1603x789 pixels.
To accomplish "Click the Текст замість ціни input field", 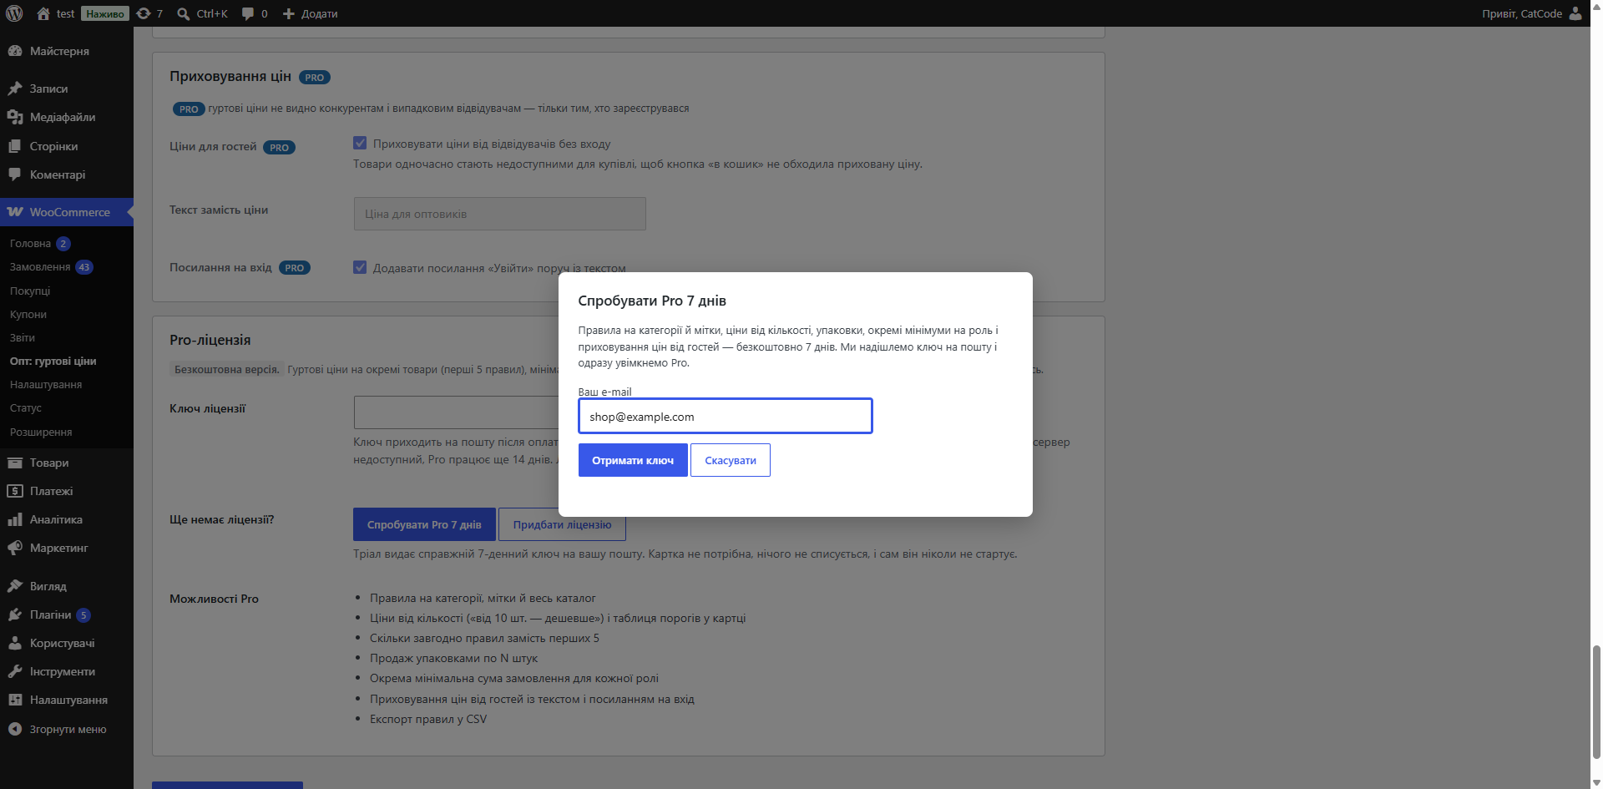I will 500,214.
